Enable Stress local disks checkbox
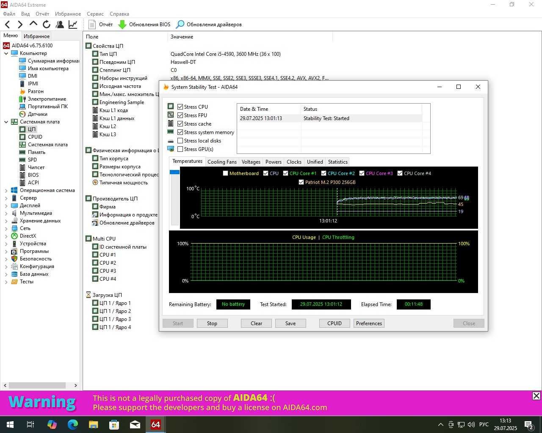Image resolution: width=542 pixels, height=433 pixels. pyautogui.click(x=180, y=141)
